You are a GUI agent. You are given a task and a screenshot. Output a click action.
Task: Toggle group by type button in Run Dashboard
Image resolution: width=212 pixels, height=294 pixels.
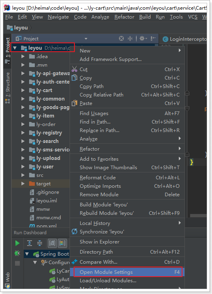[52, 243]
